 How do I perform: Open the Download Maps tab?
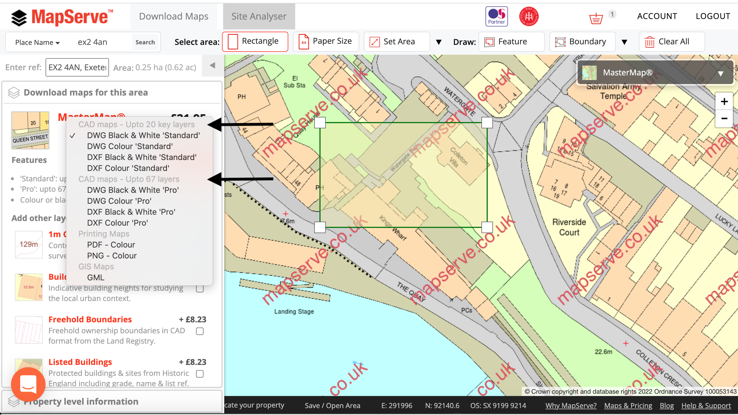(x=174, y=16)
